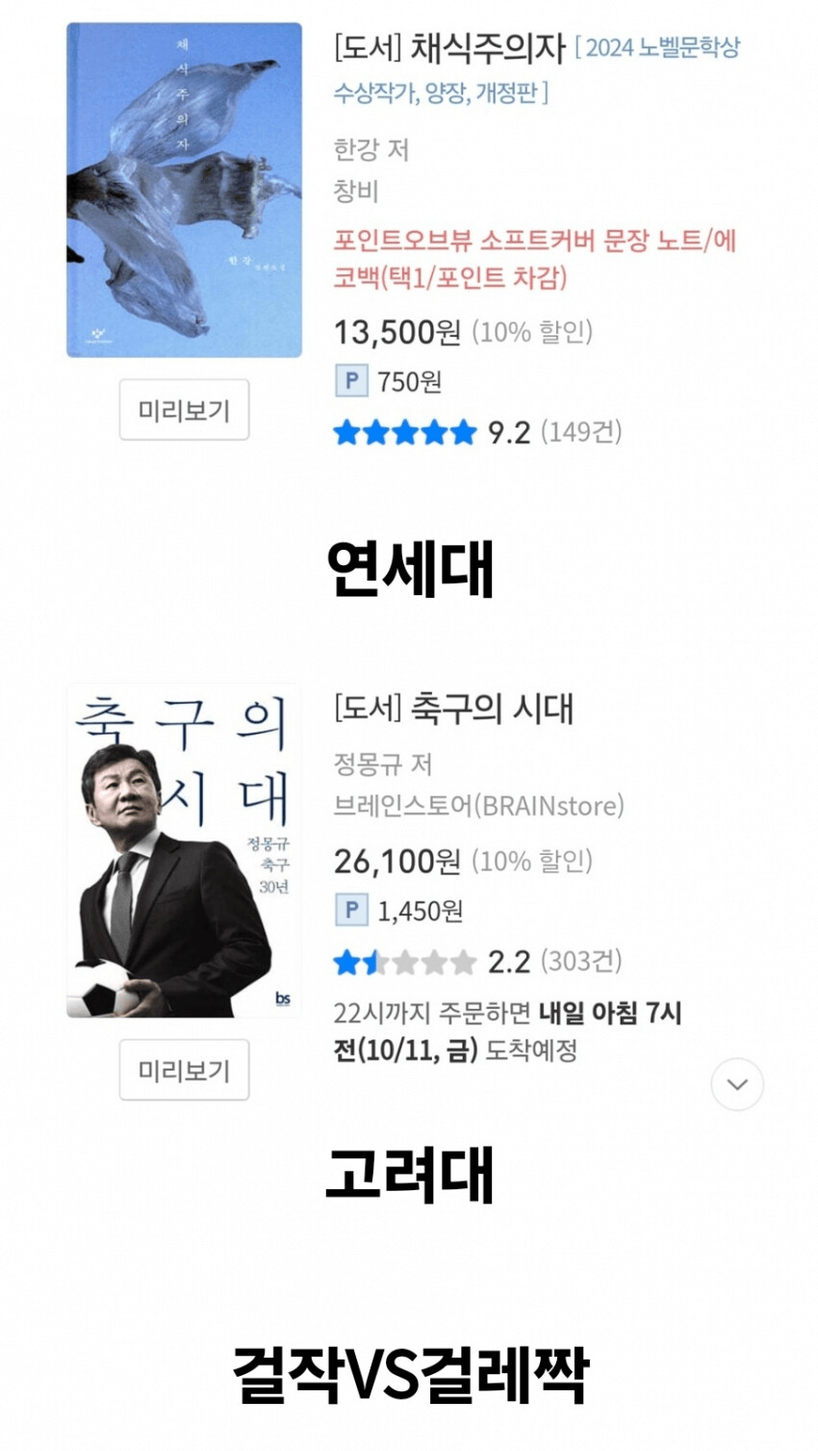The height and width of the screenshot is (1451, 818).
Task: Click the 채식주의자 book cover thumbnail
Action: pos(184,191)
